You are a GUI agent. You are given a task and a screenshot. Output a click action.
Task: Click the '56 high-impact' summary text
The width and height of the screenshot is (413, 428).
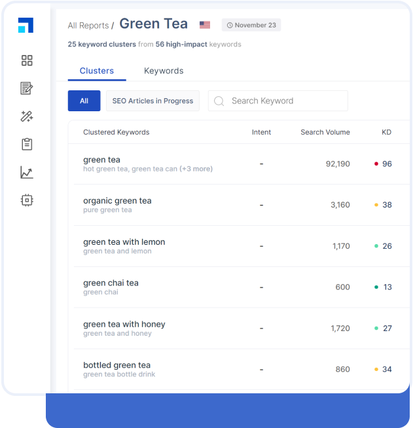point(181,45)
